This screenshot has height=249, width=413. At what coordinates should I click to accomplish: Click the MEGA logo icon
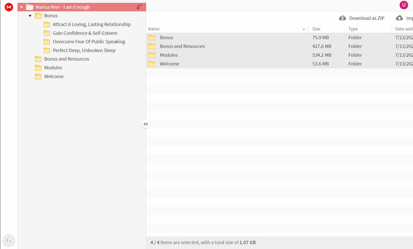point(9,7)
